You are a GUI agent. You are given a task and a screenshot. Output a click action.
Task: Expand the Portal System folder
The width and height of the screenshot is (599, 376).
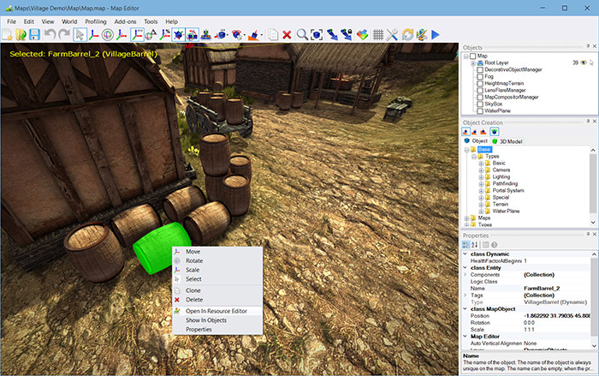(x=481, y=191)
